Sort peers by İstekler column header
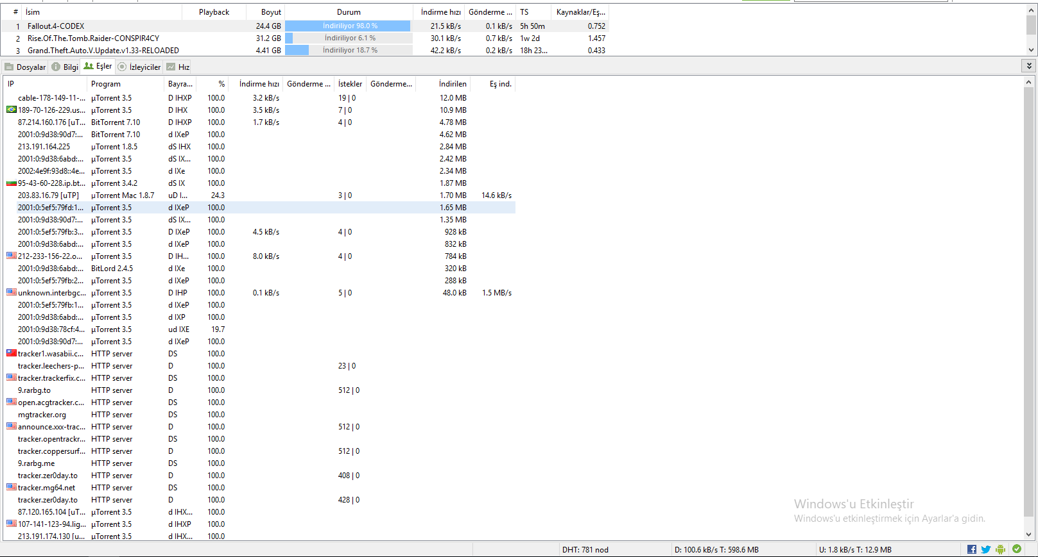Image resolution: width=1038 pixels, height=557 pixels. click(350, 84)
